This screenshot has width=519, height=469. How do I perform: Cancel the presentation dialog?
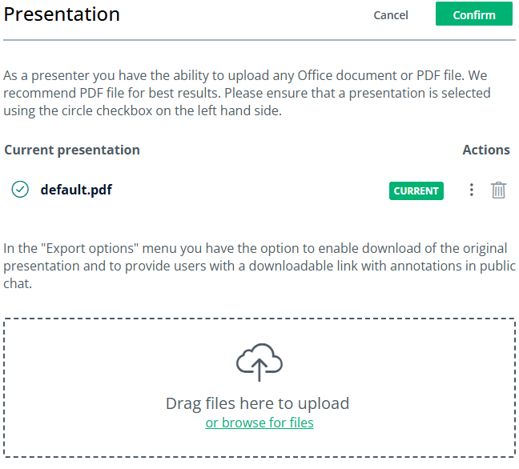tap(391, 15)
